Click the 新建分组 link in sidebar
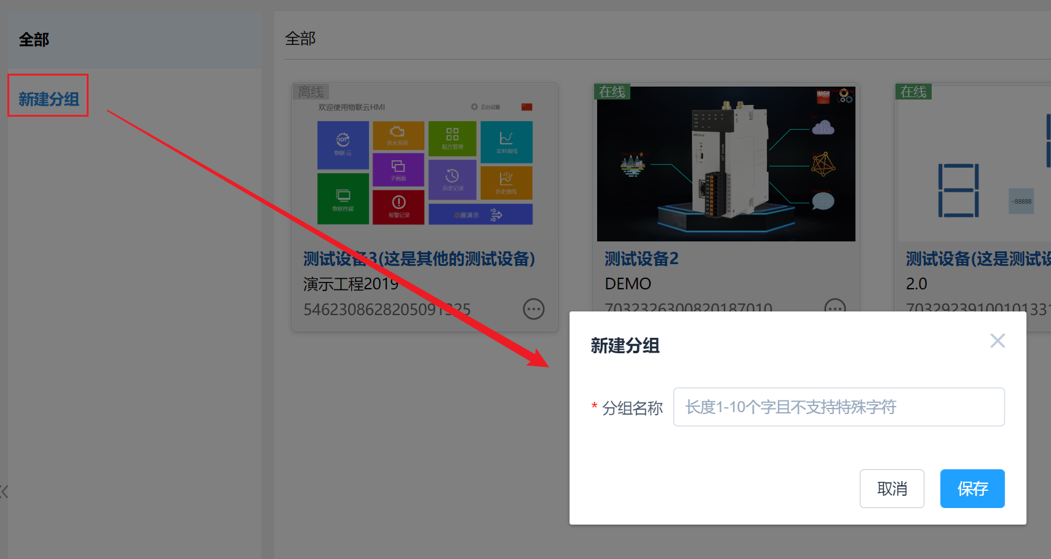This screenshot has height=559, width=1051. 49,98
